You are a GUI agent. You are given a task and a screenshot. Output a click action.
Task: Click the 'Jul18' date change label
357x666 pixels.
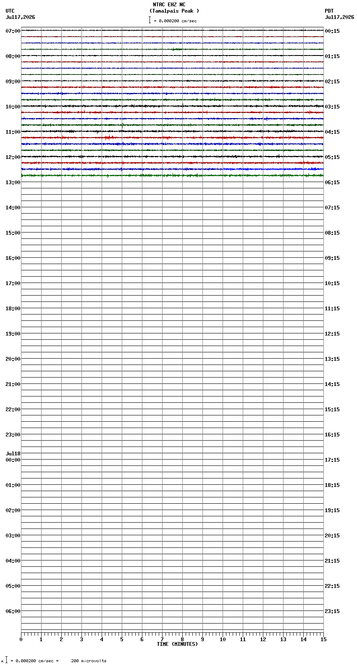13,454
